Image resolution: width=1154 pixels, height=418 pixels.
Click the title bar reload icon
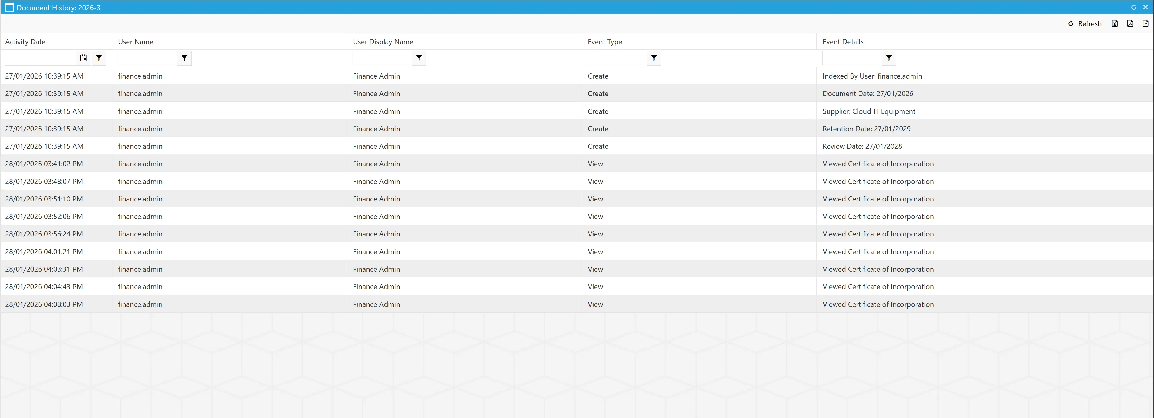1134,8
